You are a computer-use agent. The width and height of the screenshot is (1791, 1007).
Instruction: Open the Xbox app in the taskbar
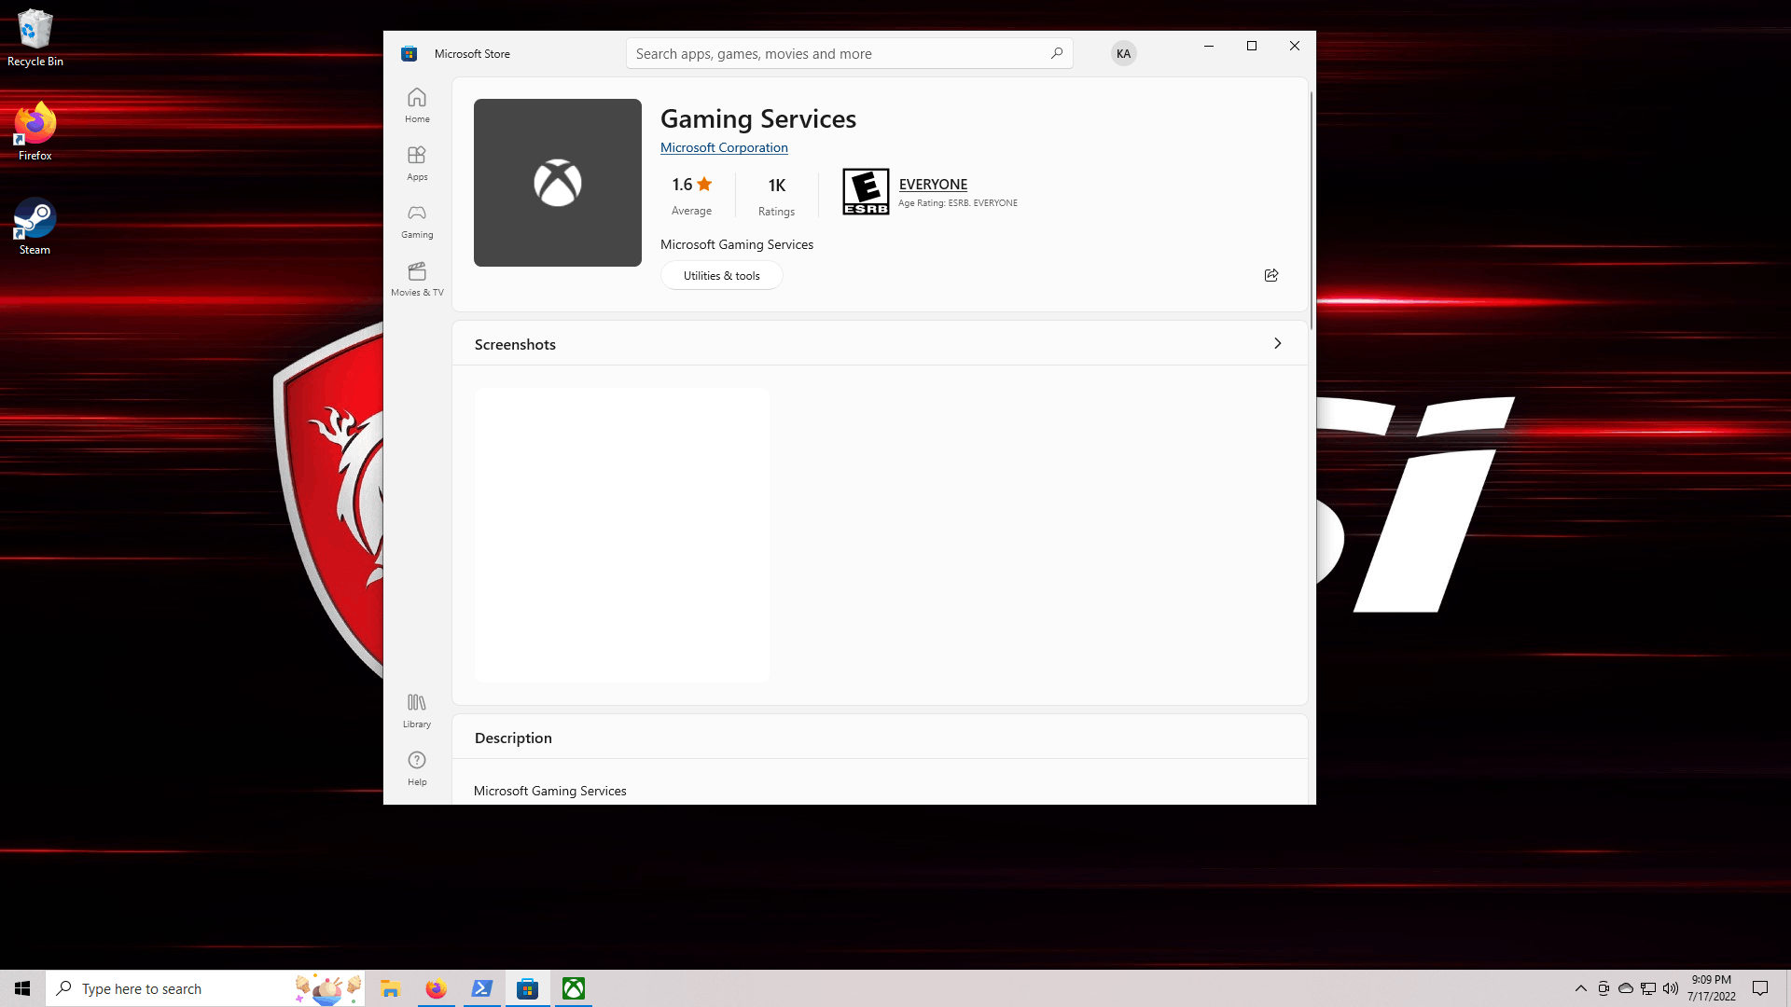(574, 988)
